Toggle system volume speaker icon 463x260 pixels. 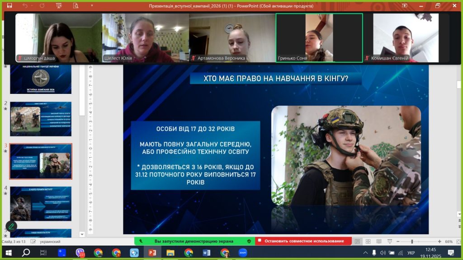pyautogui.click(x=383, y=253)
